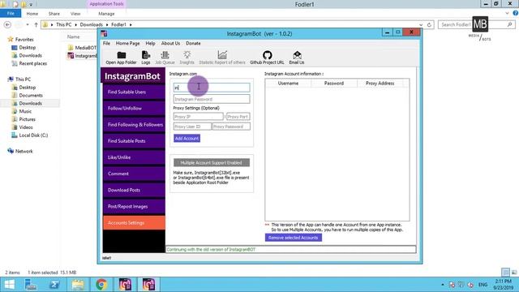The image size is (519, 292).
Task: Select Find Following & Followers sidebar item
Action: 134,124
